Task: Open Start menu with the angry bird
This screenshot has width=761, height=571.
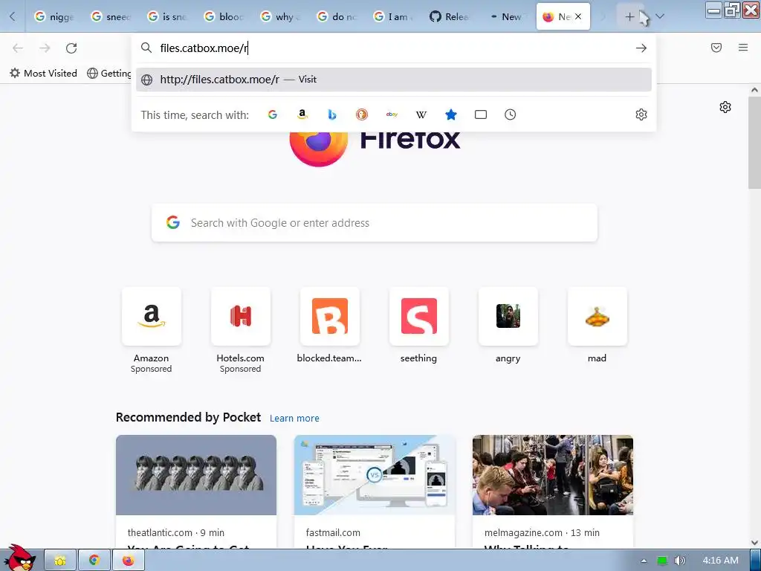Action: pyautogui.click(x=19, y=558)
